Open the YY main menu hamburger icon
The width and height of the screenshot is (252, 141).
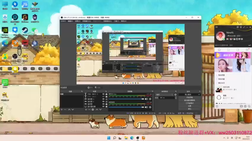point(217,106)
